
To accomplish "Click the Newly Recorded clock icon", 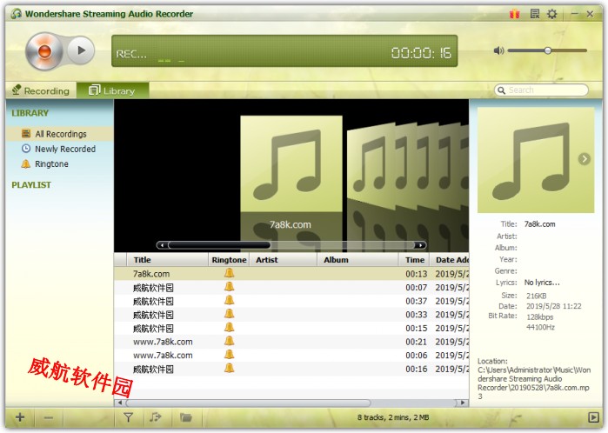I will pos(26,149).
